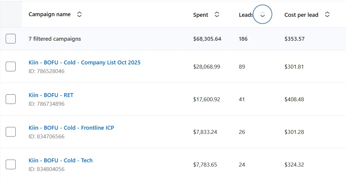The width and height of the screenshot is (346, 180).
Task: Open Kiin - BOFU - Cold - Tech campaign
Action: 60,161
